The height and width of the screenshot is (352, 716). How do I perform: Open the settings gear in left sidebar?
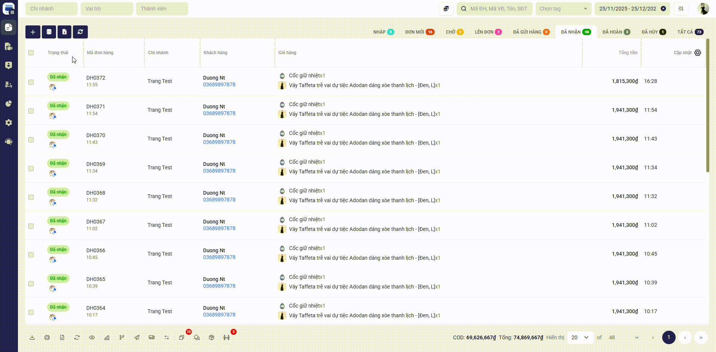click(9, 123)
